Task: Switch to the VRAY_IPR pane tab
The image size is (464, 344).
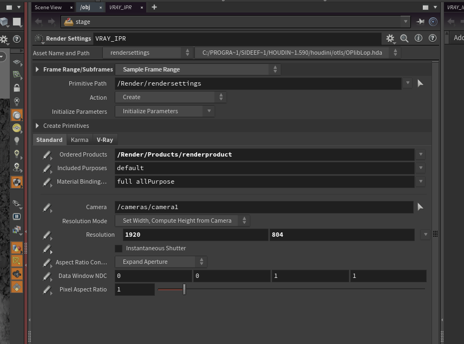Action: point(120,8)
